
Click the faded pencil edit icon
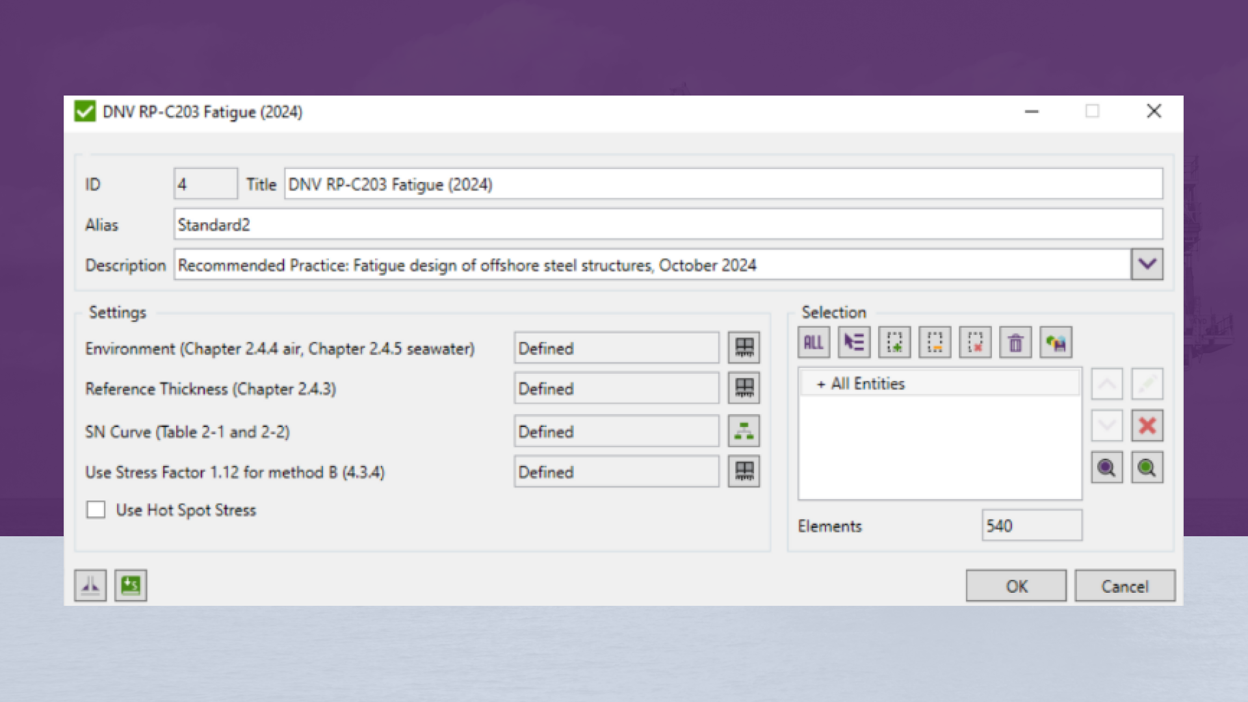click(1147, 384)
